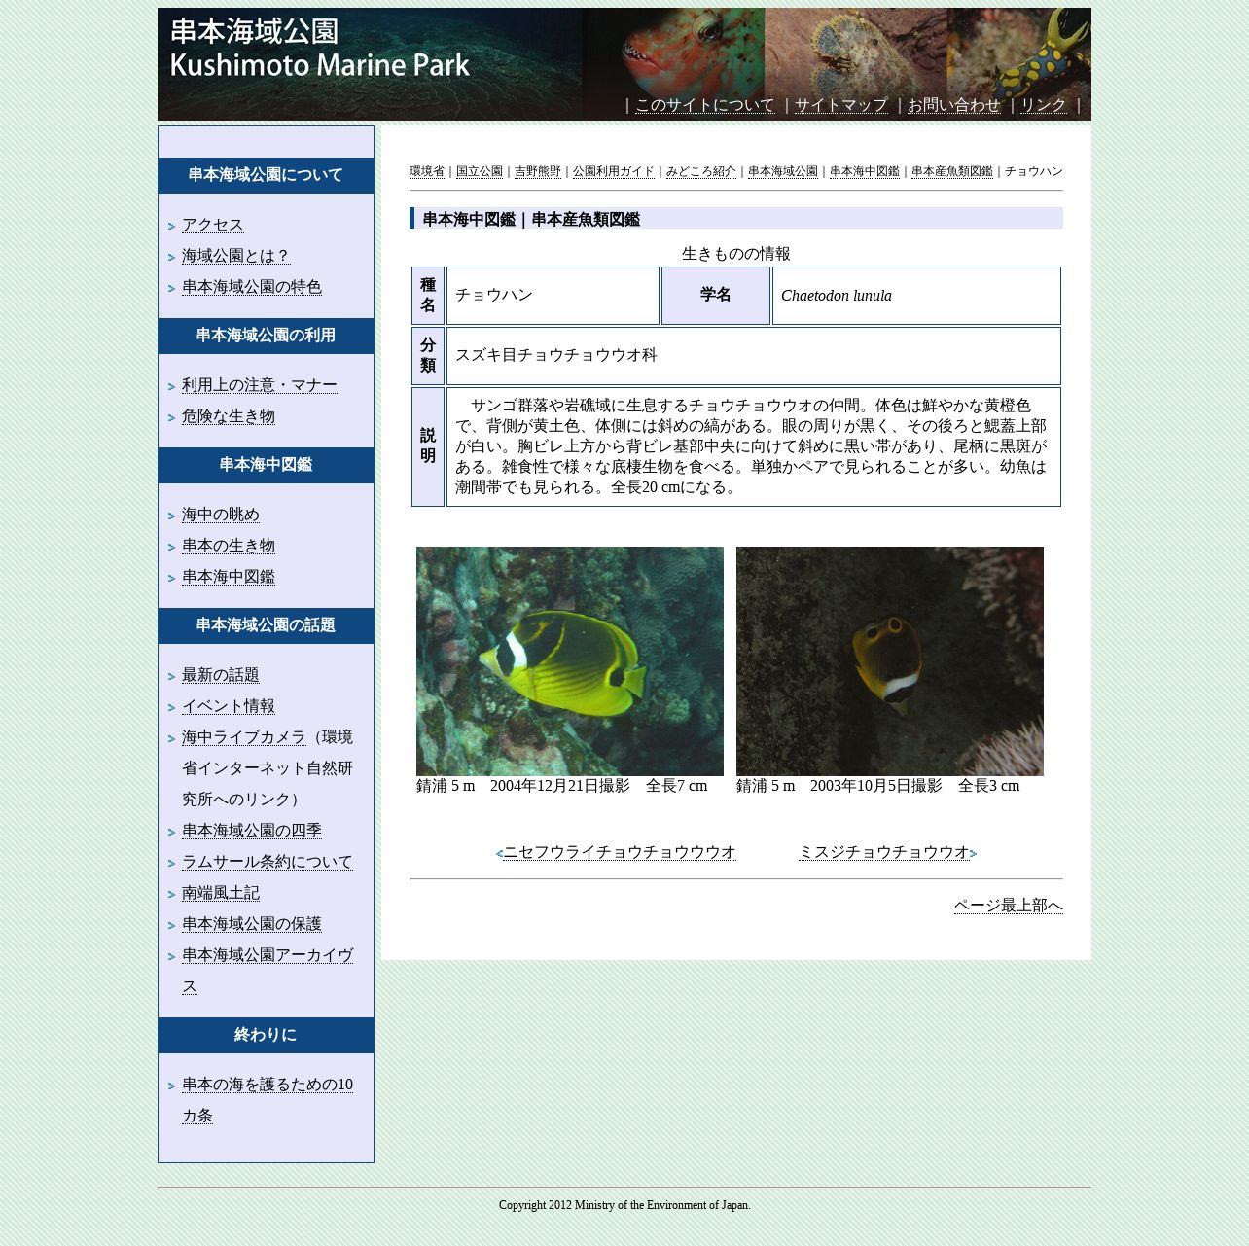
Task: Click イベント情報 sidebar link
Action: point(229,706)
